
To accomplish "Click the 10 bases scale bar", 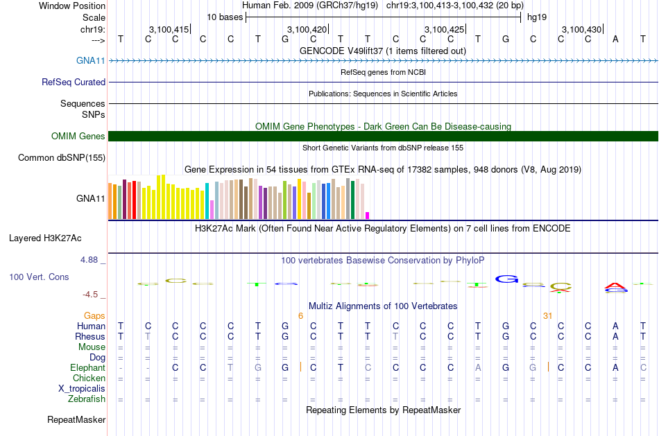I will 383,16.
